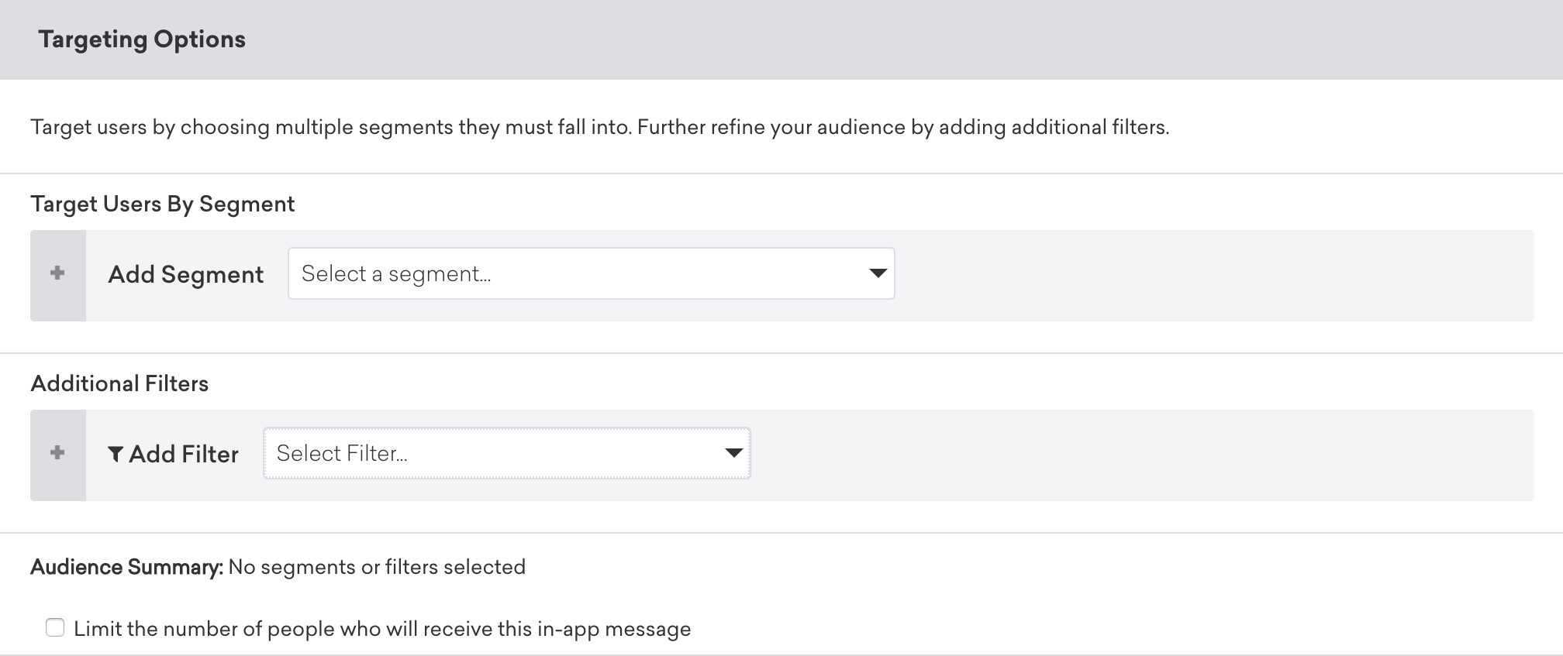This screenshot has width=1563, height=656.
Task: Click the arrow on the segment dropdown
Action: [878, 273]
